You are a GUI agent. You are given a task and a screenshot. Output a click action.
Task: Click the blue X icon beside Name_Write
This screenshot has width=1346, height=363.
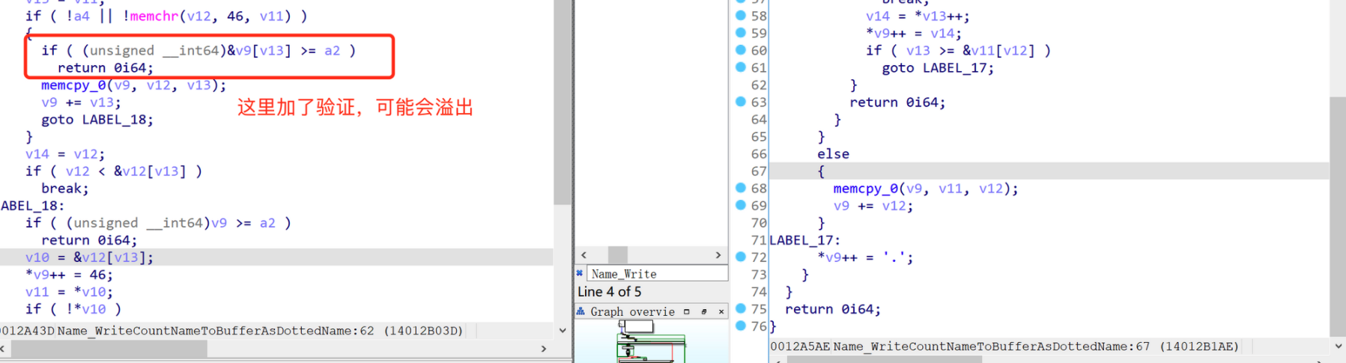(x=580, y=273)
